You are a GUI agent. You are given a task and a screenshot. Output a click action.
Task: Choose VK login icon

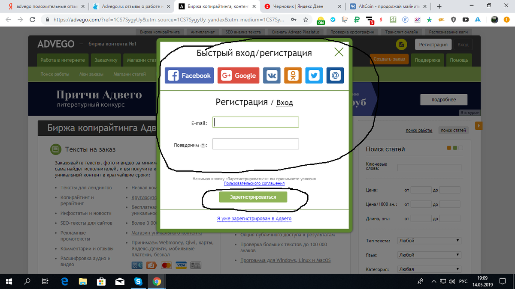click(272, 75)
